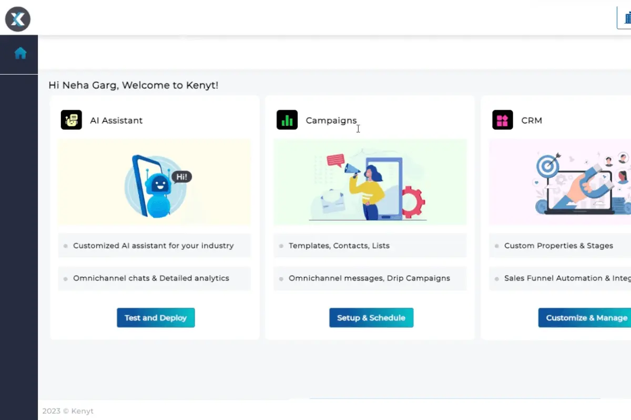This screenshot has width=631, height=420.
Task: Click 'Omnichannel messages, Drip Campaigns' item
Action: (x=369, y=278)
